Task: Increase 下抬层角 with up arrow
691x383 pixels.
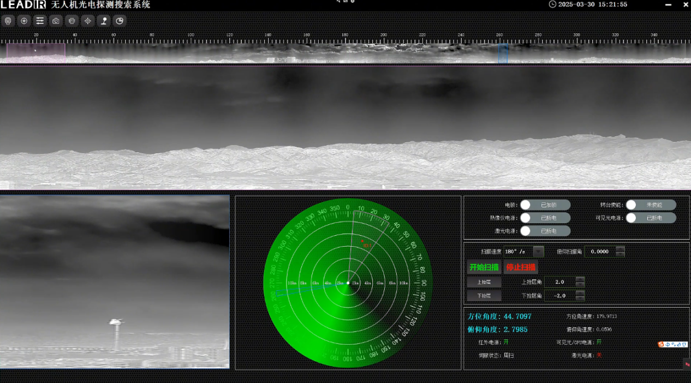Action: (580, 293)
